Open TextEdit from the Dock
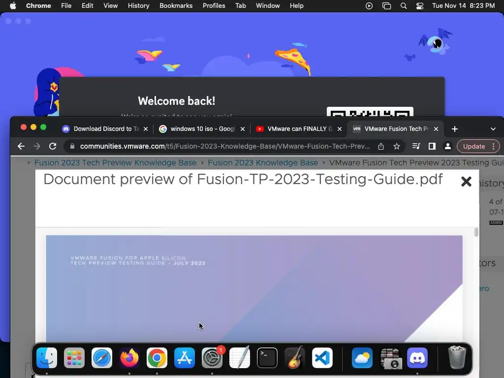The image size is (504, 378). pos(240,358)
